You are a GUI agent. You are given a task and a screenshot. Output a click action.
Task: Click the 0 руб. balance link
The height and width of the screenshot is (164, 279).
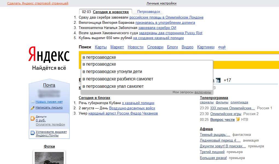pos(41,120)
